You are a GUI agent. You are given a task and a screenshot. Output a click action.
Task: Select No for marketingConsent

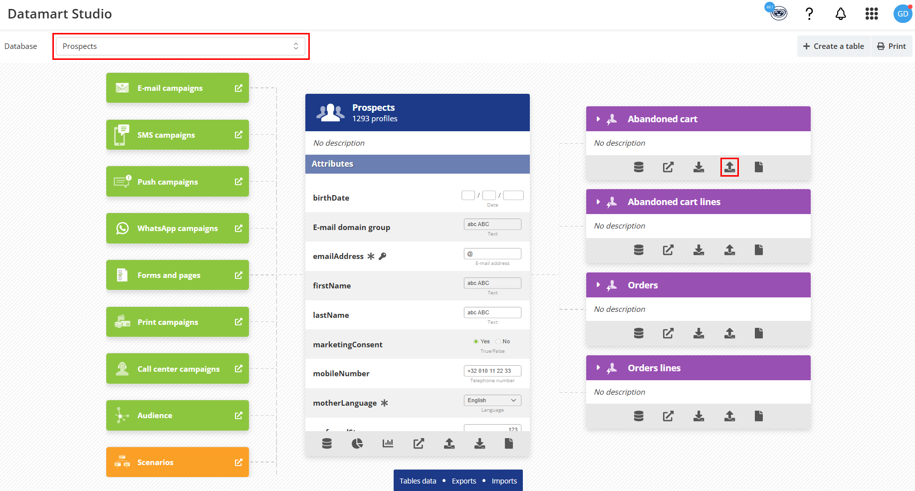(x=498, y=342)
